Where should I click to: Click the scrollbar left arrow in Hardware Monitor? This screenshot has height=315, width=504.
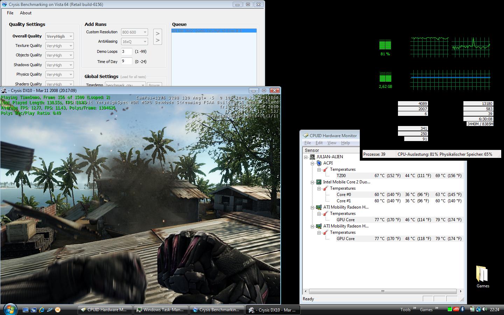(x=306, y=291)
